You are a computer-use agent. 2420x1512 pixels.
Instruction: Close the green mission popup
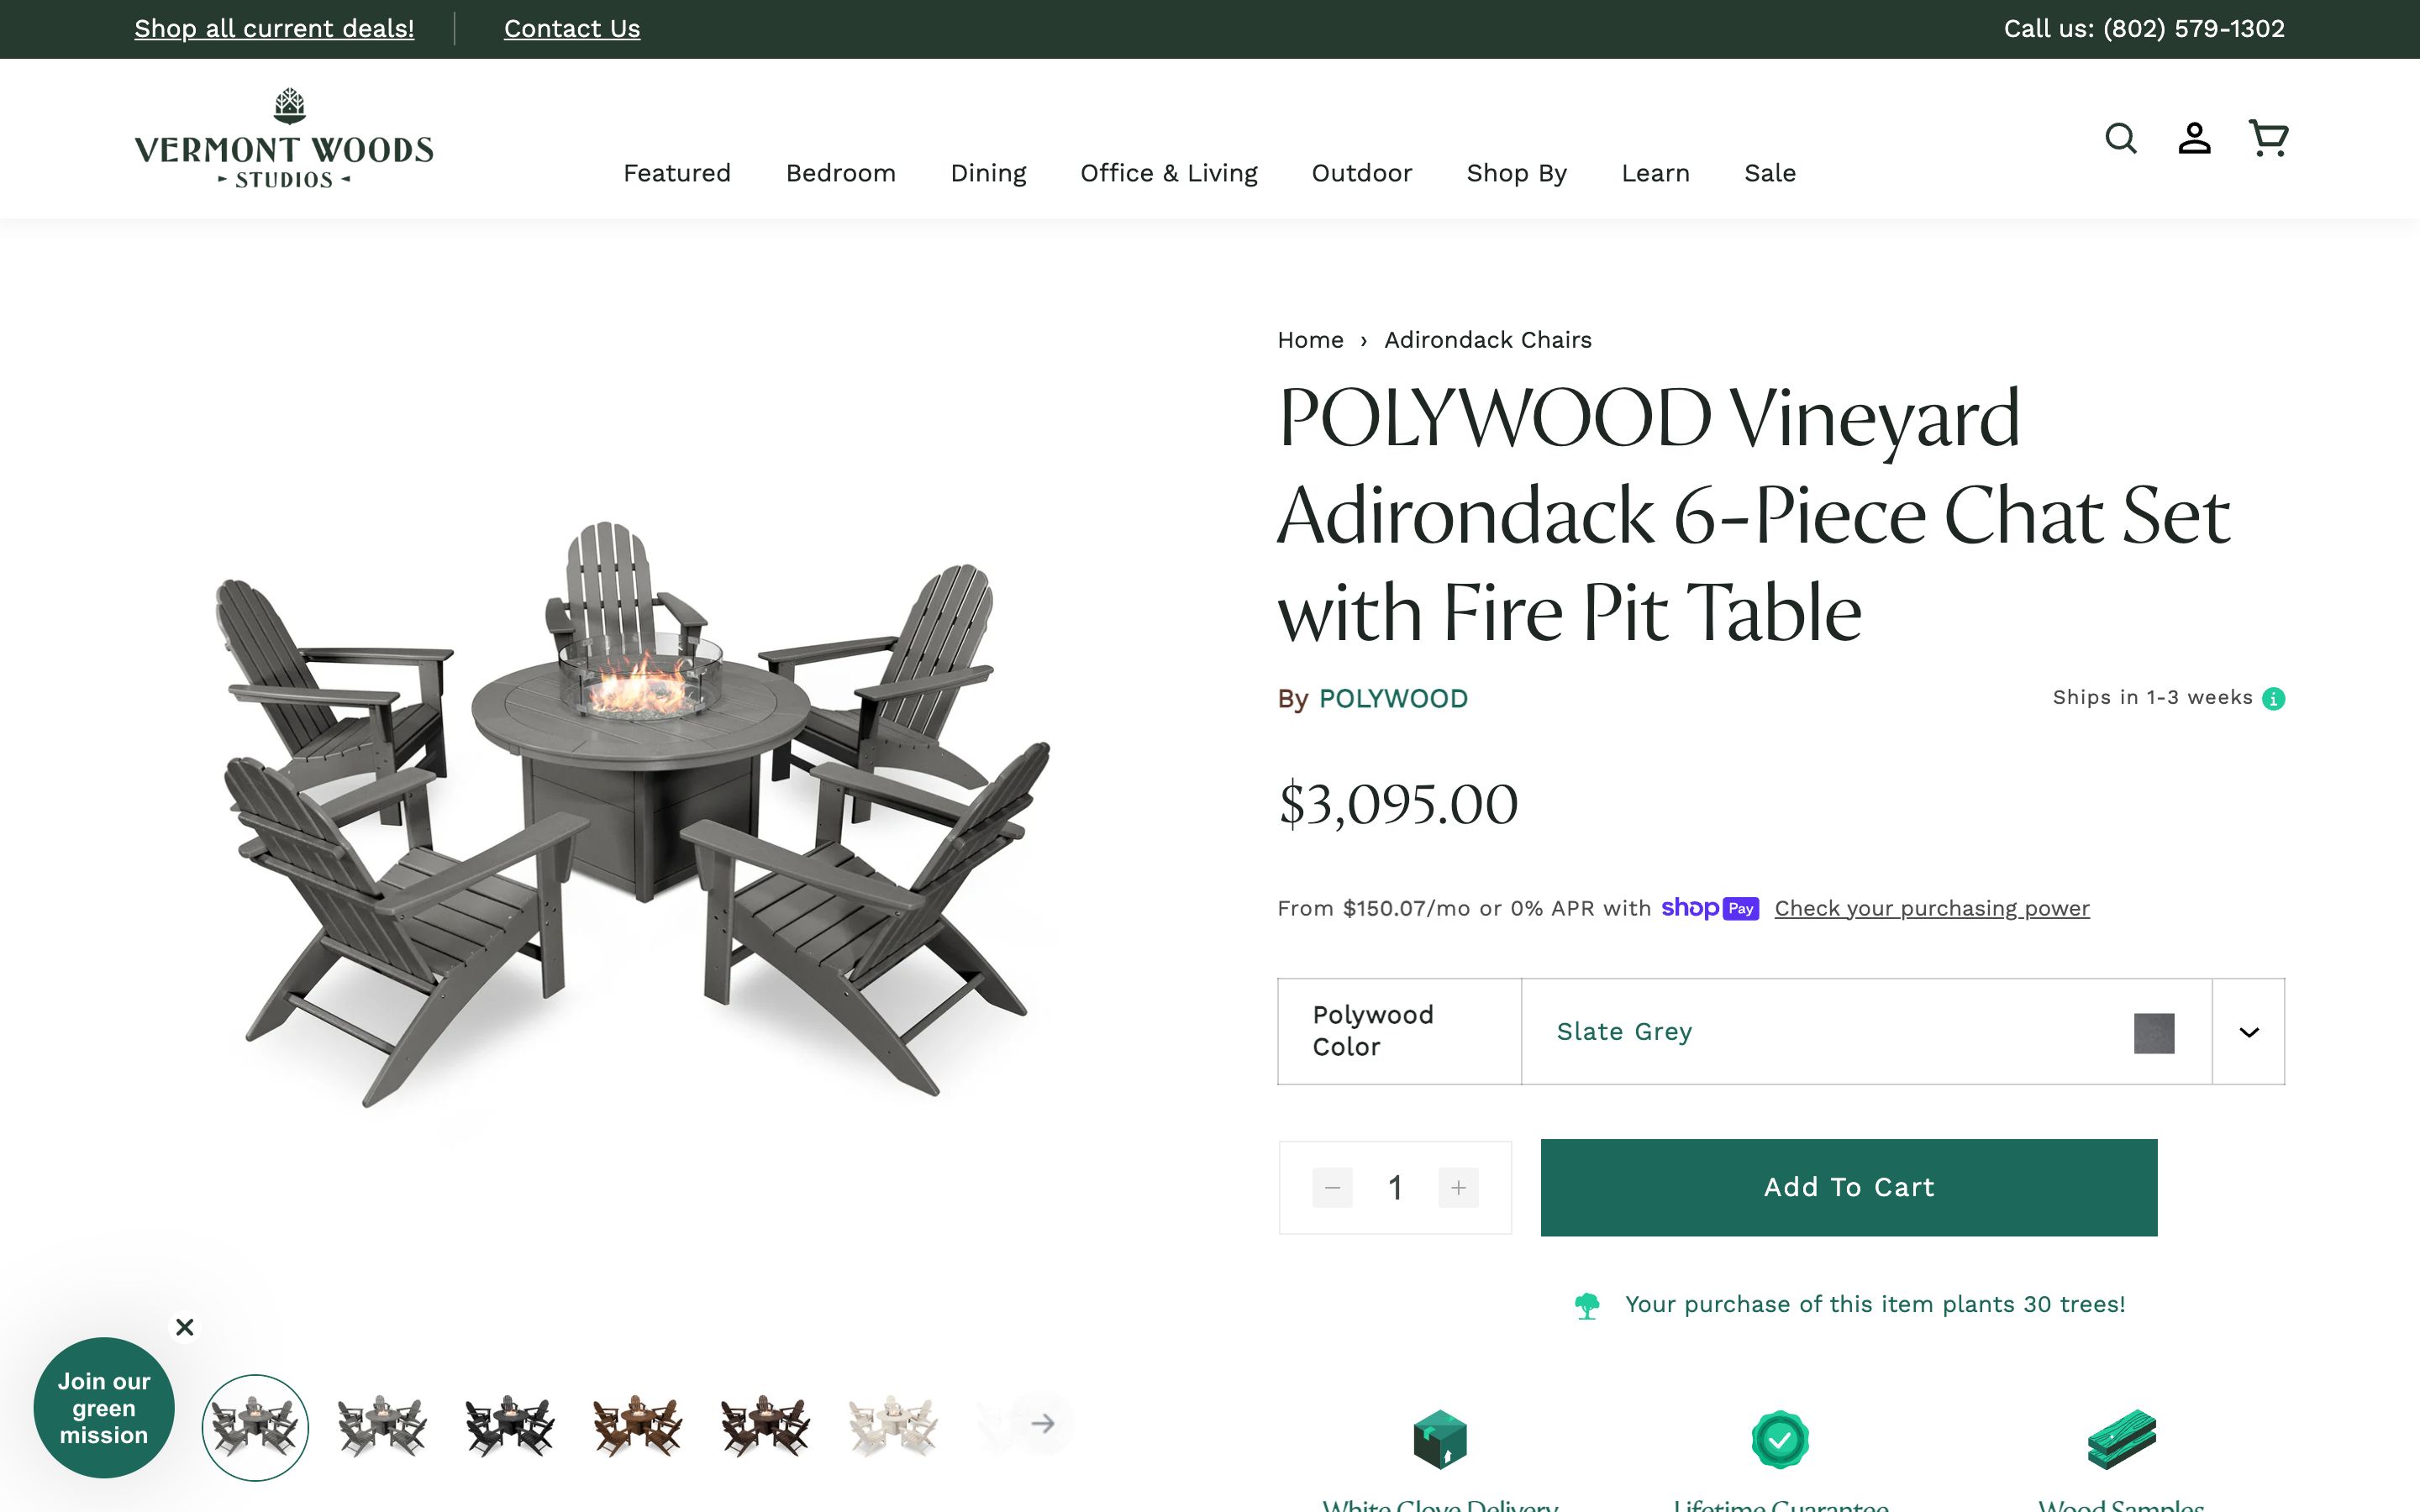[185, 1327]
